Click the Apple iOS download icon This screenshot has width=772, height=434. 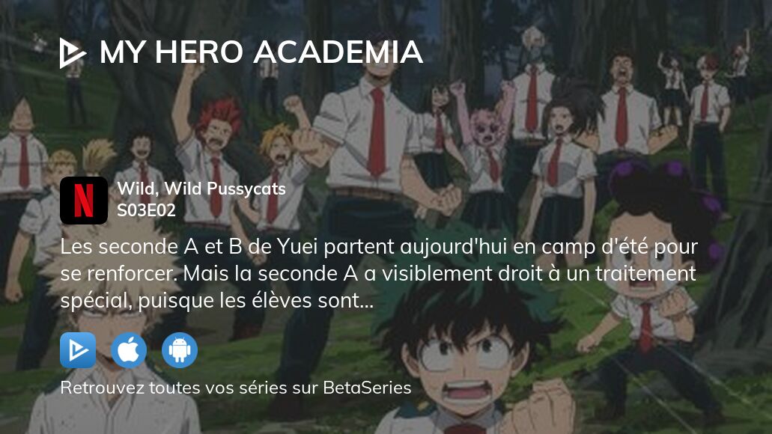(x=129, y=350)
